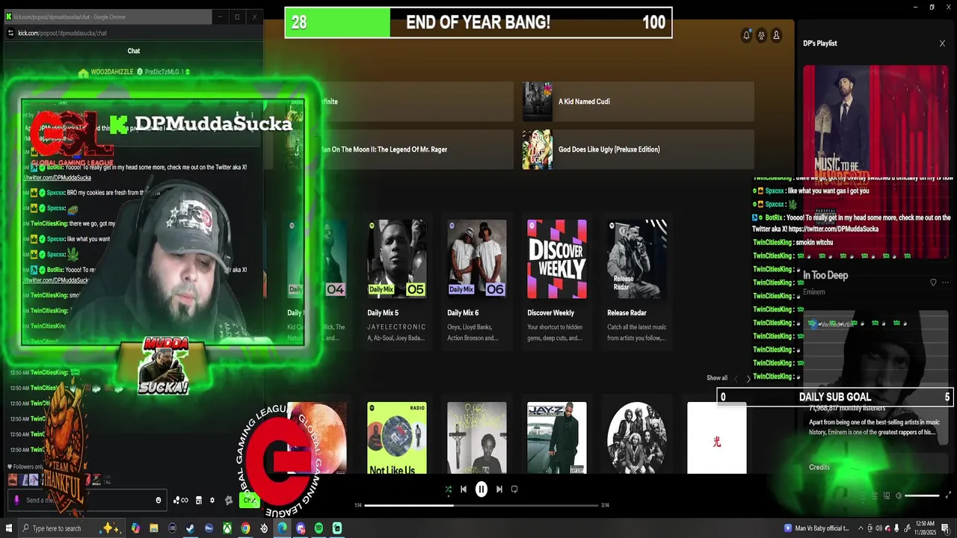
Task: Seek on the song progress bar
Action: pos(481,505)
